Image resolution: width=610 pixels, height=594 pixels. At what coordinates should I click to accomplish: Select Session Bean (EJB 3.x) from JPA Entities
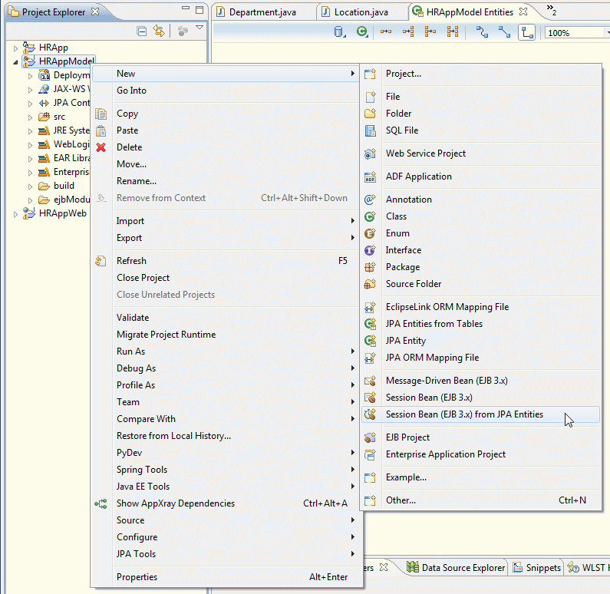(x=463, y=414)
